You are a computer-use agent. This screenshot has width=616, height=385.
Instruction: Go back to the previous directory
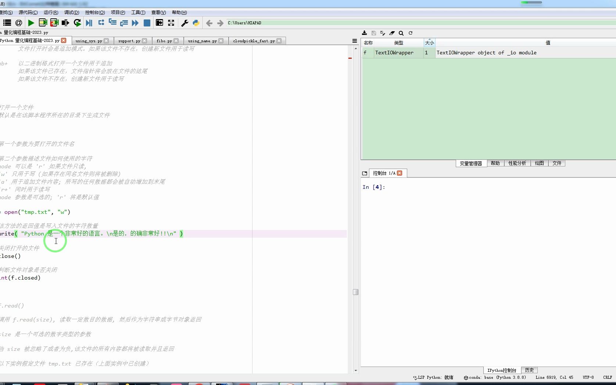click(x=209, y=23)
